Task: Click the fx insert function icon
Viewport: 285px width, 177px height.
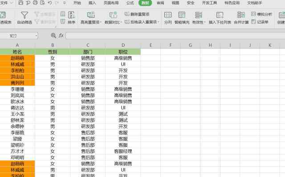Action: [61, 36]
